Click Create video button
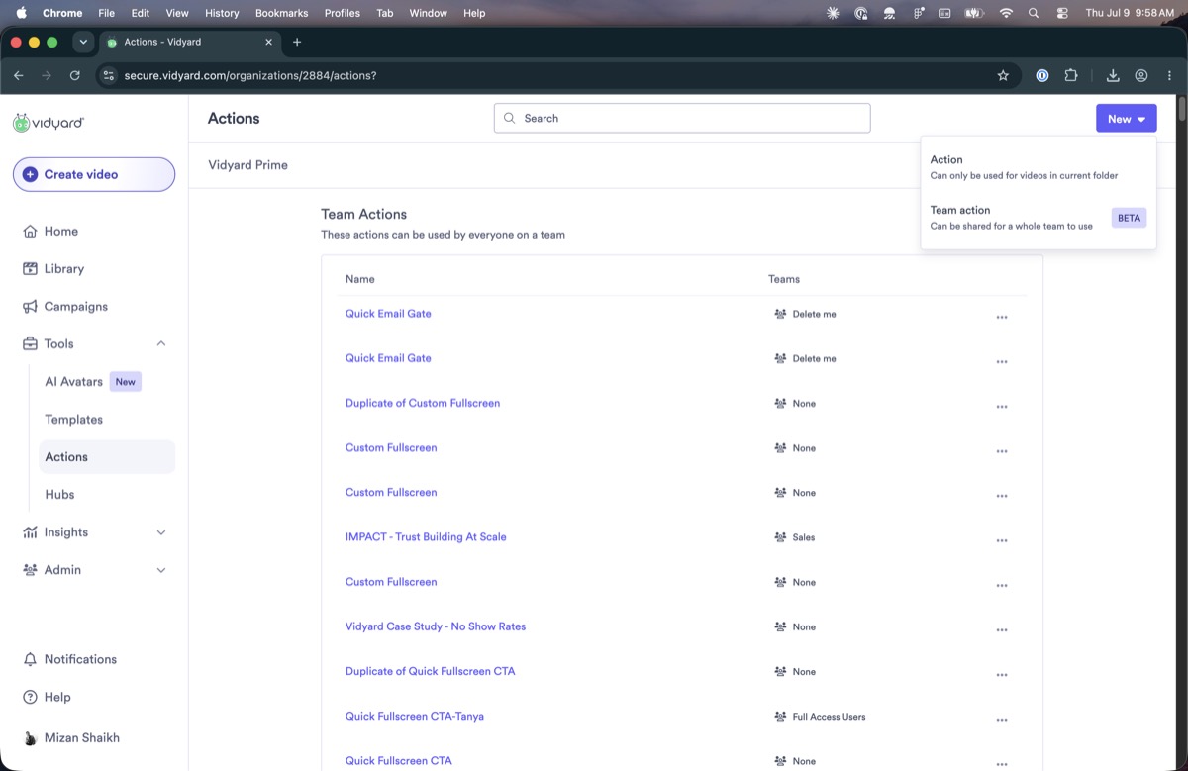Screen dimensions: 1188x771 [94, 174]
